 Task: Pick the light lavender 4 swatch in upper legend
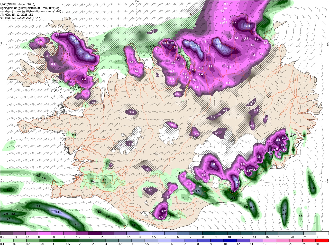click(145, 233)
